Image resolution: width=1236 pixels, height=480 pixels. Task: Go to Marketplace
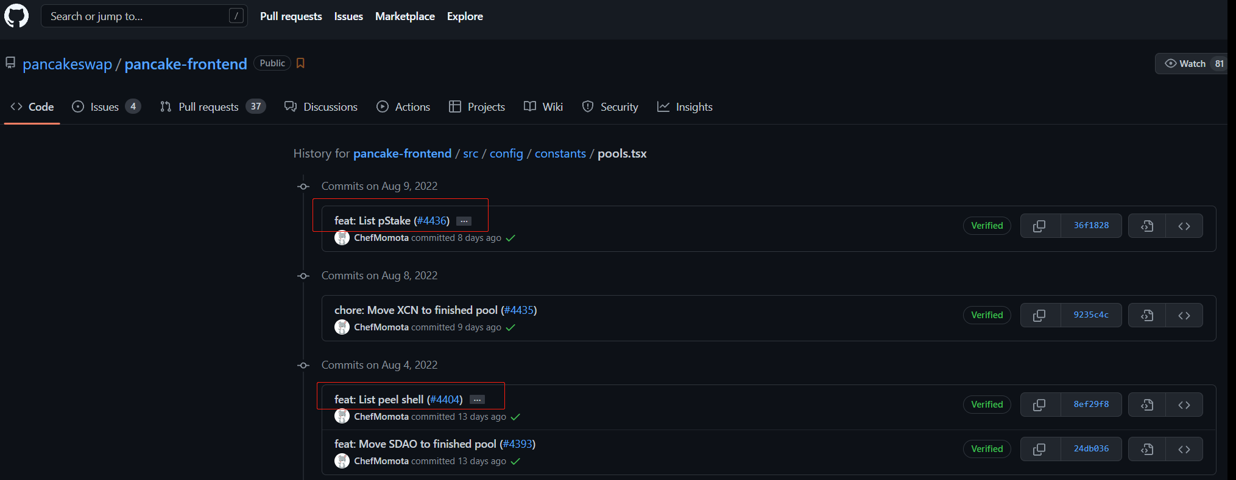tap(405, 16)
